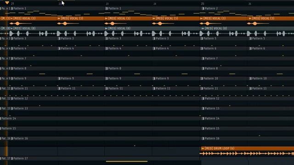Open audio clip icon of [MED] VOCAL (3) at bar 26
The width and height of the screenshot is (294, 165).
click(x=250, y=18)
